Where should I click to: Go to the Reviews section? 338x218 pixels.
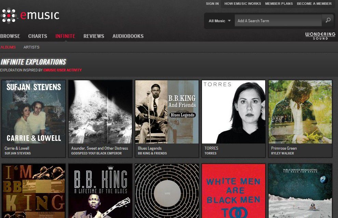coord(94,36)
